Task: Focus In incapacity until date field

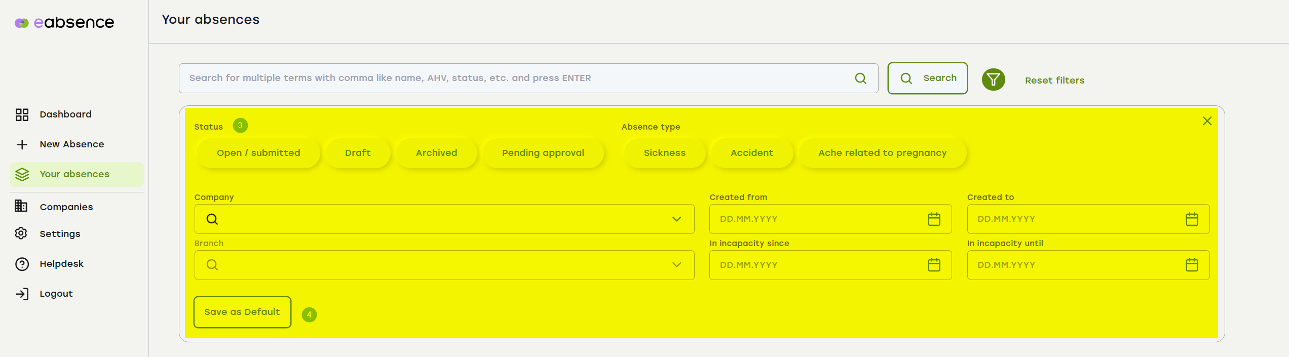Action: coord(1088,265)
